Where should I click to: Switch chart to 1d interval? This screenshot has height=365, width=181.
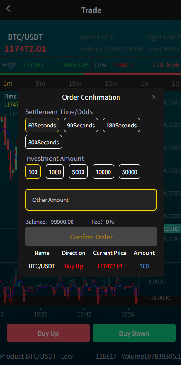(175, 84)
